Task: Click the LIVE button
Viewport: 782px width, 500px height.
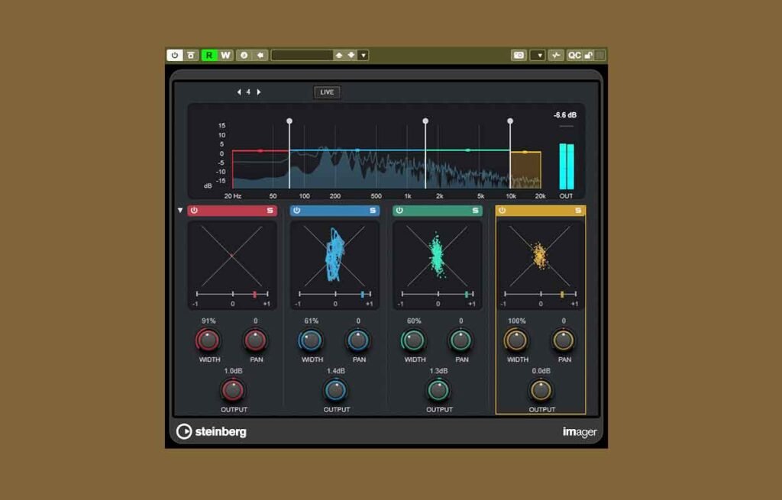Action: pos(327,92)
